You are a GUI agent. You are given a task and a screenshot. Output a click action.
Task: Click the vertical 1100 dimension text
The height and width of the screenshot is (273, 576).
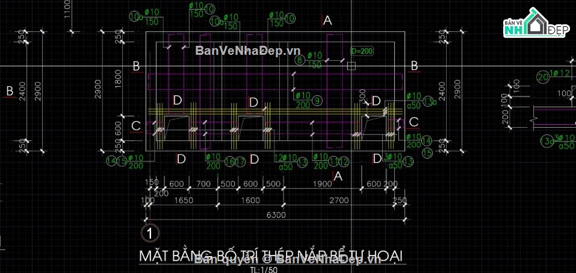67,9
